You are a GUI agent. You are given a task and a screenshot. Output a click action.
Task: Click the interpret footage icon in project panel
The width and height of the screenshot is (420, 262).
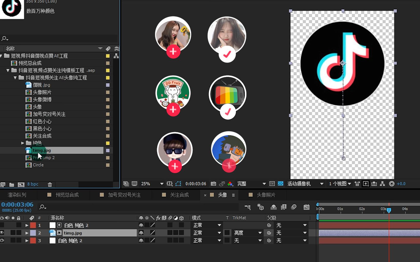pos(3,184)
